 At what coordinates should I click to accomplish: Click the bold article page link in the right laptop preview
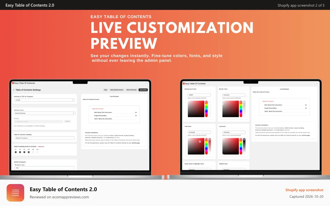tap(306, 135)
